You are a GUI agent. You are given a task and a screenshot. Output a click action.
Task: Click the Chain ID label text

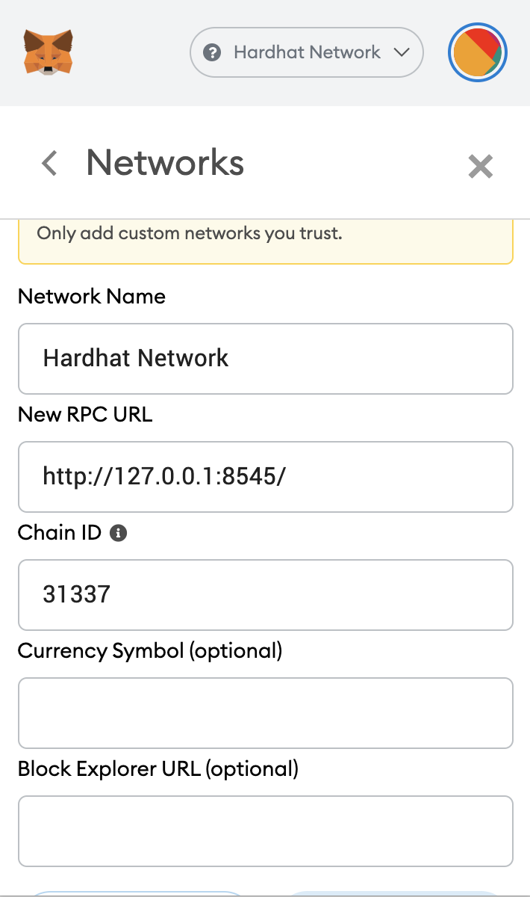[x=59, y=532]
